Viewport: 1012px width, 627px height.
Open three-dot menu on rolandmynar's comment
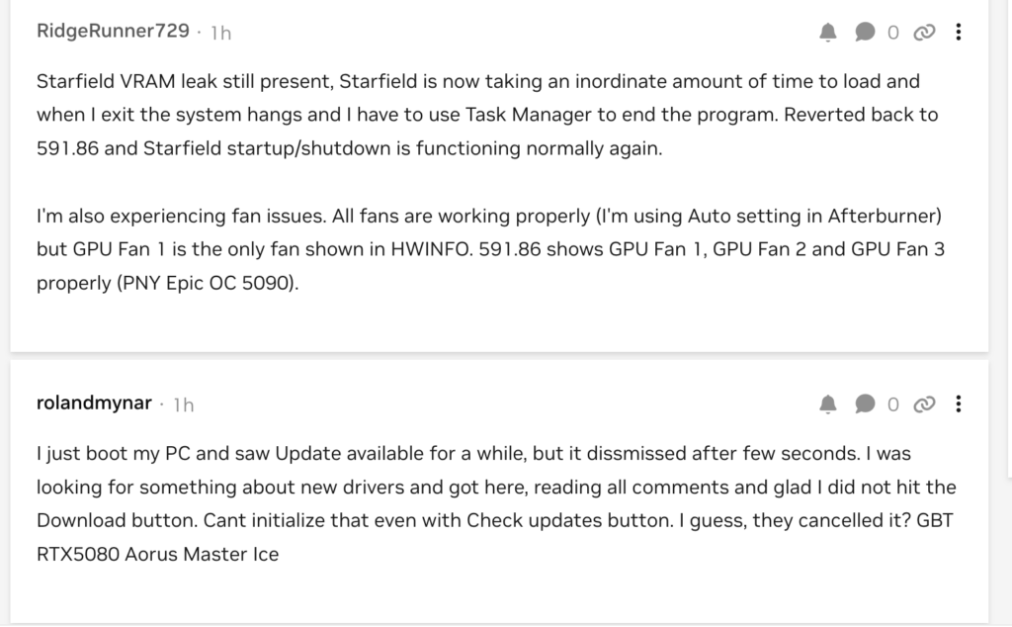(959, 403)
